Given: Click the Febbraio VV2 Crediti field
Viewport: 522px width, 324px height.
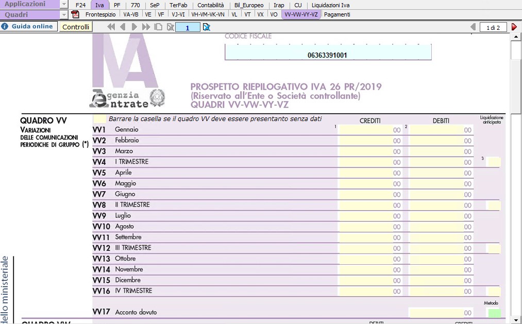Looking at the screenshot, I should pyautogui.click(x=370, y=141).
